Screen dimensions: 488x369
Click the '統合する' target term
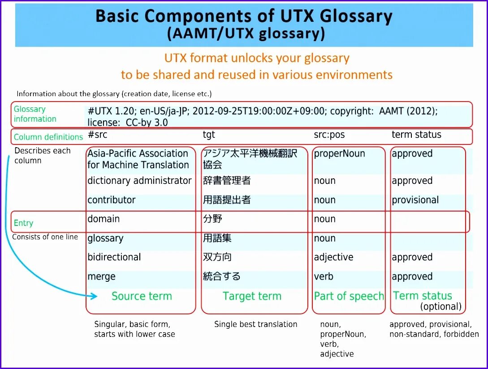click(221, 276)
